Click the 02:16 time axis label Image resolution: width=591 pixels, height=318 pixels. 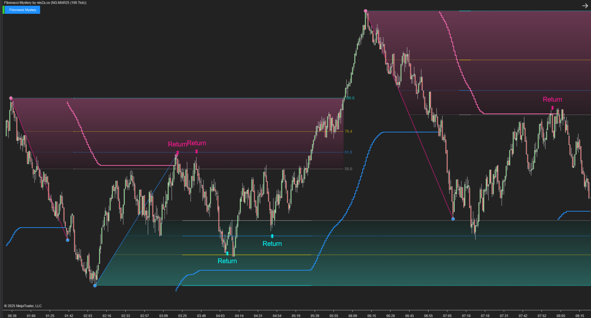click(x=107, y=316)
